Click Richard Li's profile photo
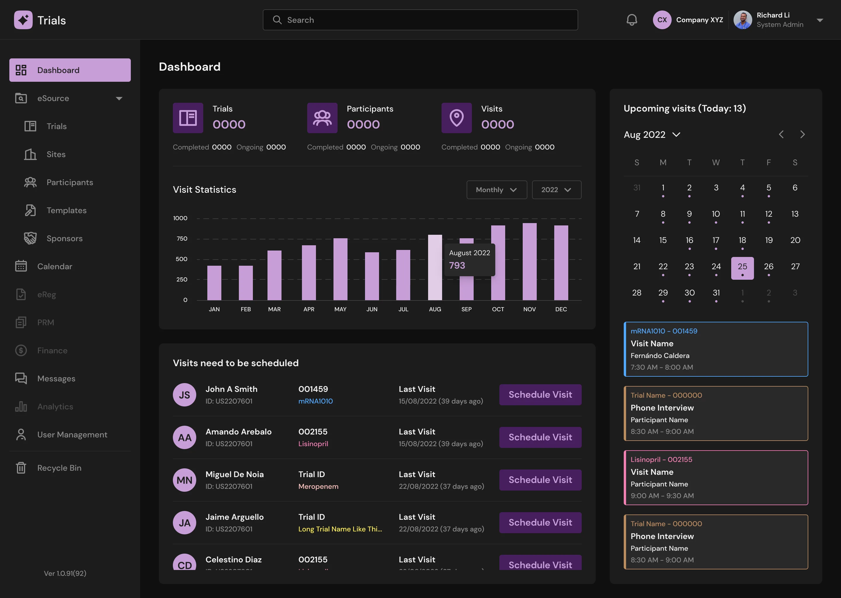Screen dimensions: 841x598 (x=743, y=20)
